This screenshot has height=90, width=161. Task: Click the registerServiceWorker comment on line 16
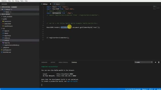tap(58, 38)
